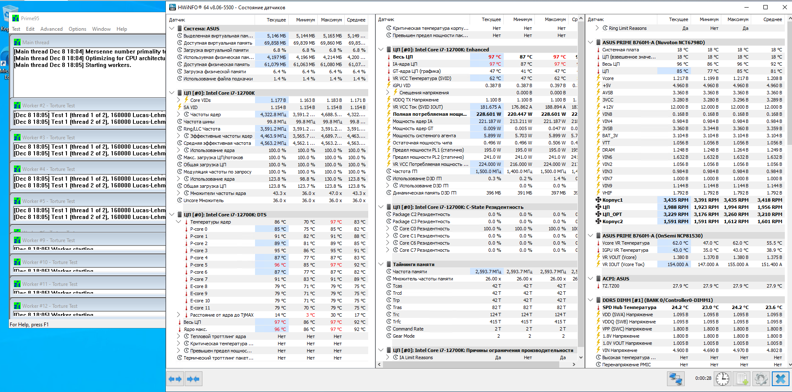Open the Help menu in Prime95
Viewport: 792px width, 392px height.
point(122,29)
